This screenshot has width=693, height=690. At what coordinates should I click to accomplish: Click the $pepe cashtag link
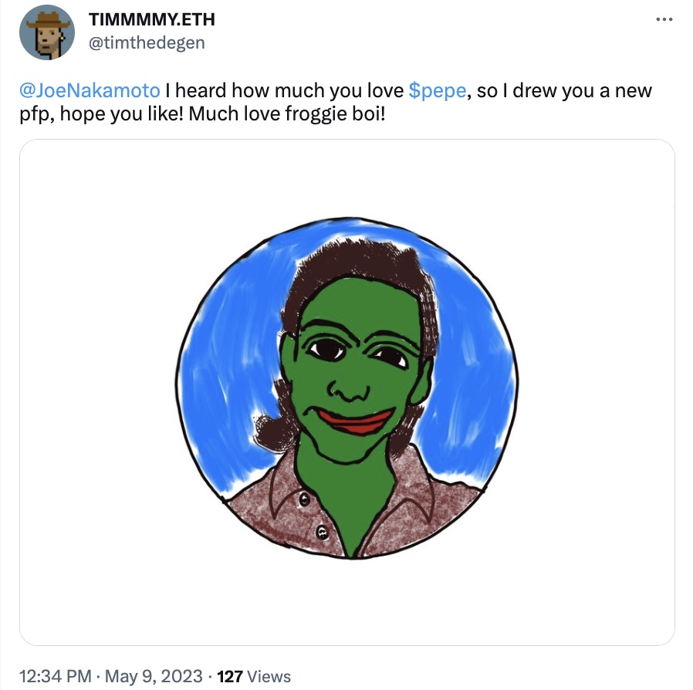(437, 90)
